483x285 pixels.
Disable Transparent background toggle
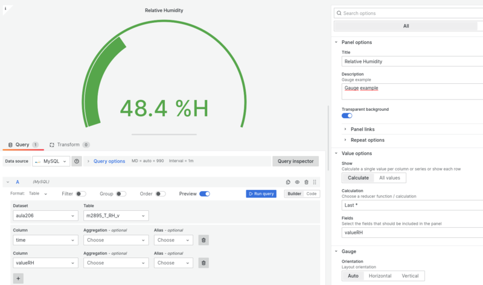[x=347, y=116]
